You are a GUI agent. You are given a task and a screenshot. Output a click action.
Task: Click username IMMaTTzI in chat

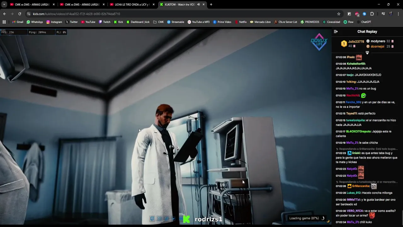pyautogui.click(x=354, y=200)
